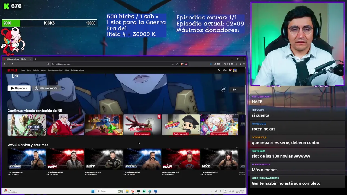Open Explora por idiomas
Image resolution: width=347 pixels, height=195 pixels.
[78, 70]
